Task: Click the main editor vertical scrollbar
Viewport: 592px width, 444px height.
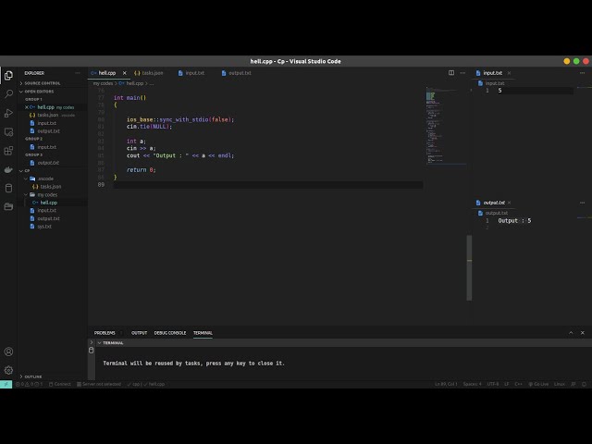Action: point(469,267)
